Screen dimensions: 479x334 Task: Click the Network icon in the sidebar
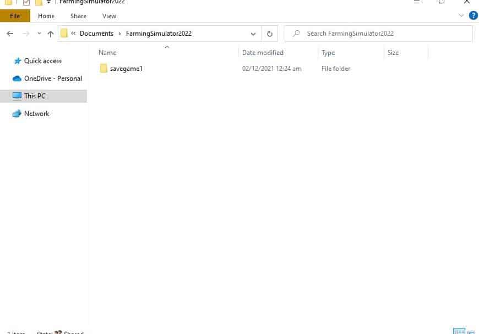17,114
